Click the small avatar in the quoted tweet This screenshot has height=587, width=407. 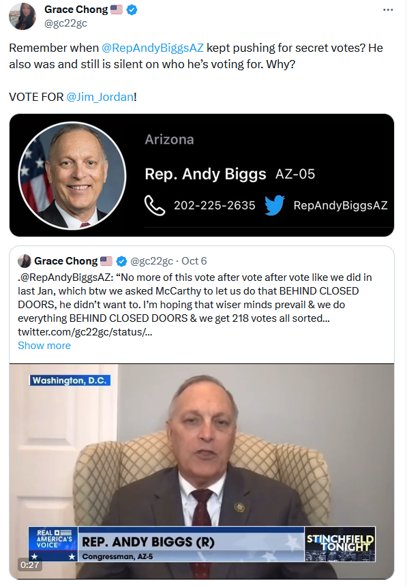[x=25, y=261]
